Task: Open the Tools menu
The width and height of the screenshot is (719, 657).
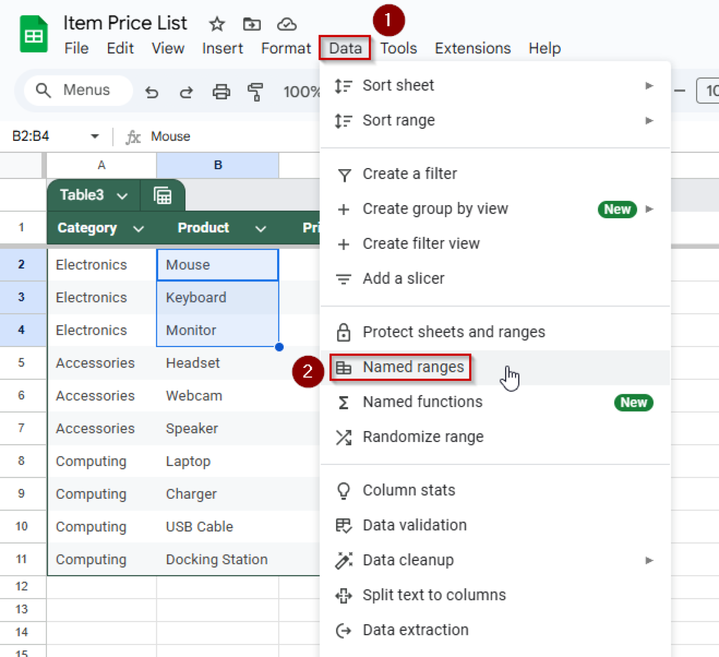Action: tap(397, 48)
